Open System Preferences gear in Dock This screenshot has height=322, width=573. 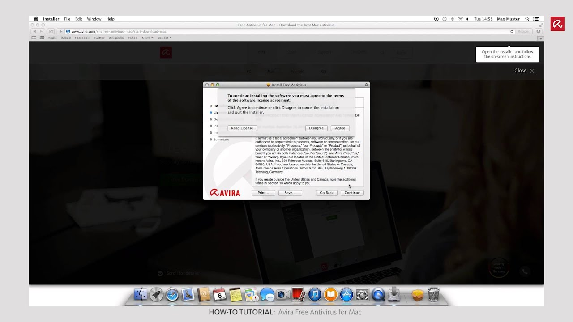362,294
